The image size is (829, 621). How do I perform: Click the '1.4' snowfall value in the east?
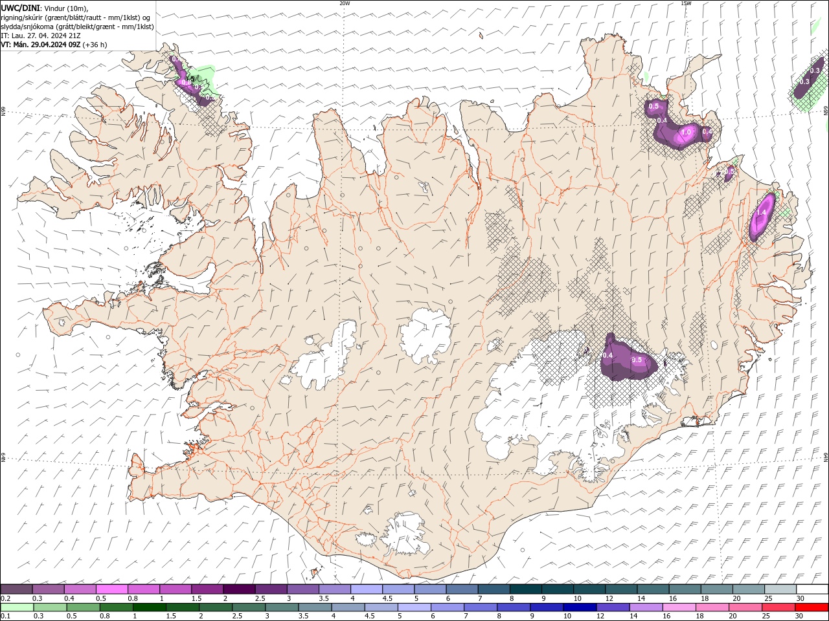tap(761, 212)
